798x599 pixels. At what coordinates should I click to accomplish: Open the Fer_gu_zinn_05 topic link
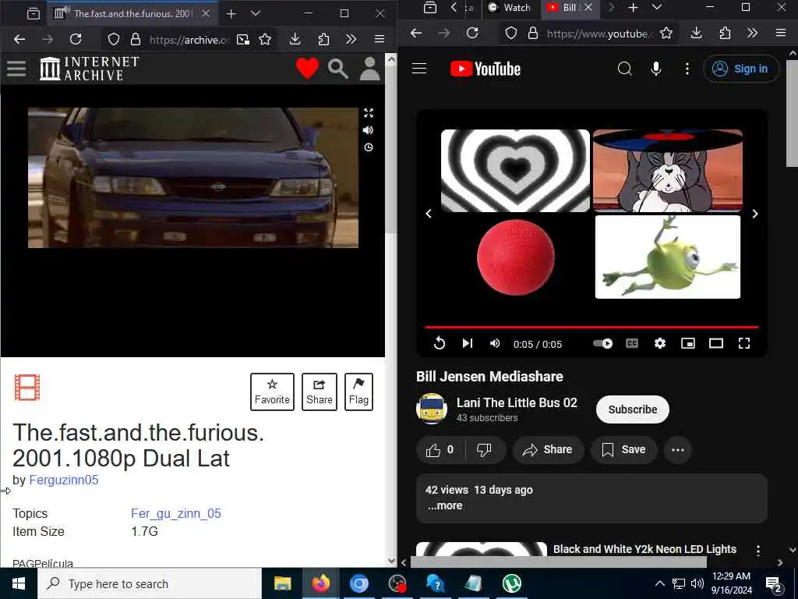point(176,513)
